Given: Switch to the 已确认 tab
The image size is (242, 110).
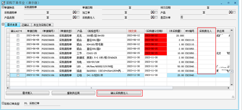Looking at the screenshot, I should pos(26,25).
